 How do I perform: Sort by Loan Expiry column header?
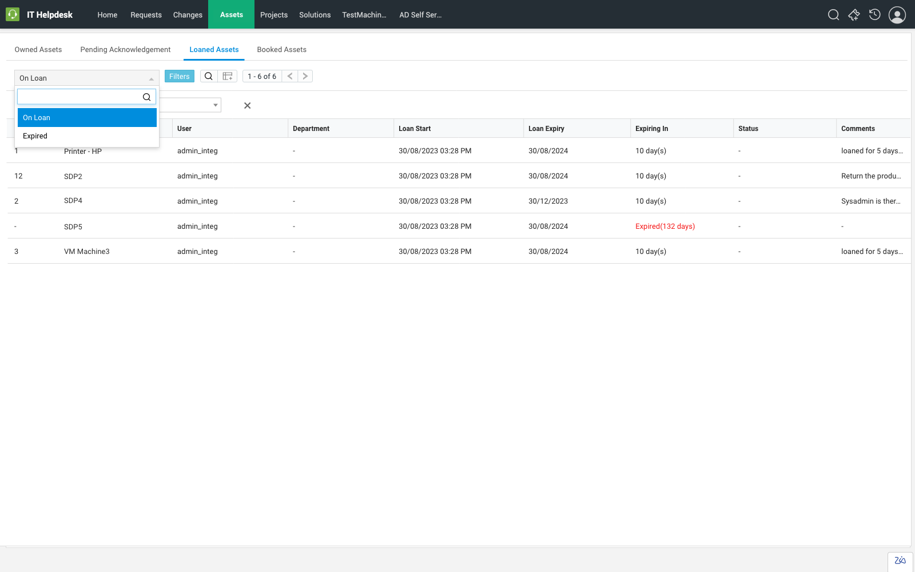[546, 129]
